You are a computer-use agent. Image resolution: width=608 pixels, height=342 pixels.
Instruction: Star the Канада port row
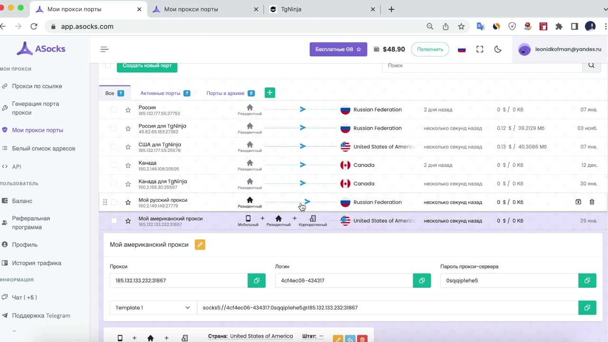[128, 165]
